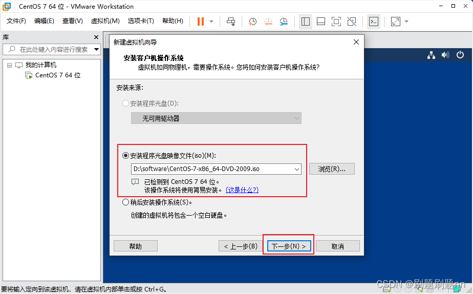Click the volume speaker icon in guest screen

tap(445, 55)
